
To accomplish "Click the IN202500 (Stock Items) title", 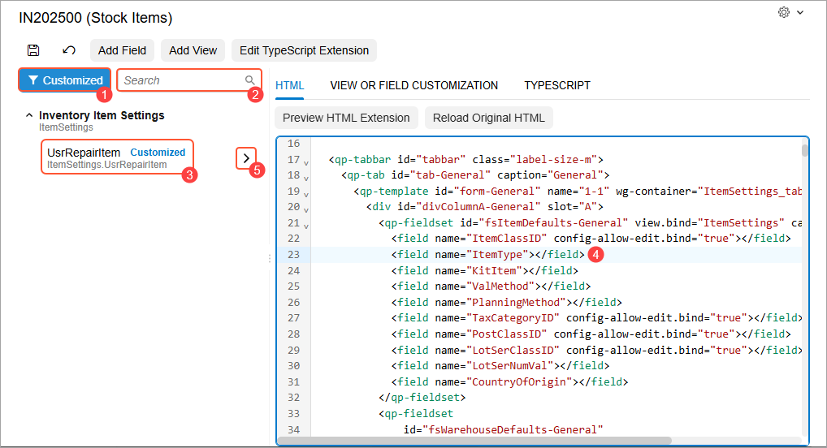I will [x=96, y=18].
